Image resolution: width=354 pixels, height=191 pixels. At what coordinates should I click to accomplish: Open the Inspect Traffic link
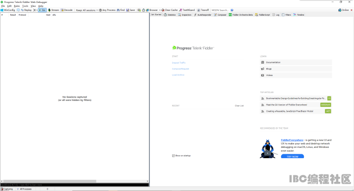coord(179,63)
